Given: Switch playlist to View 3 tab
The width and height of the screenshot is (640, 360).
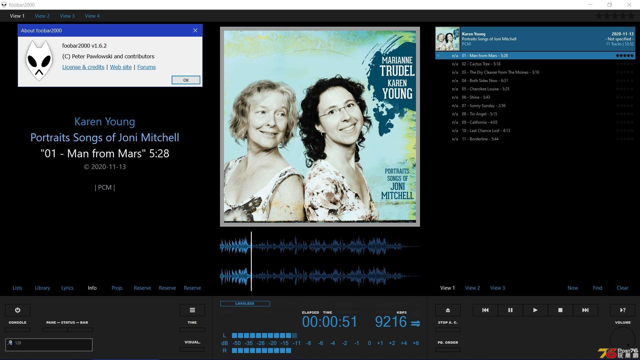Looking at the screenshot, I should 498,288.
